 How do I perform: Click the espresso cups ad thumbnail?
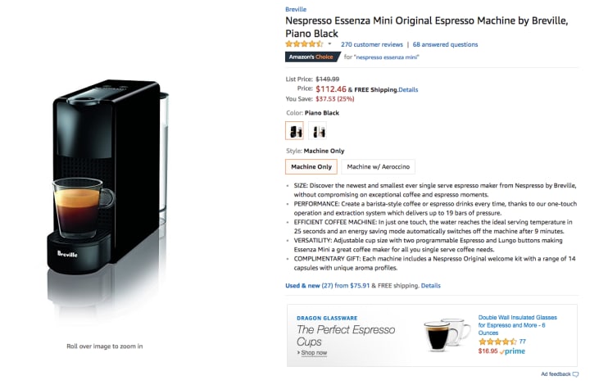447,334
